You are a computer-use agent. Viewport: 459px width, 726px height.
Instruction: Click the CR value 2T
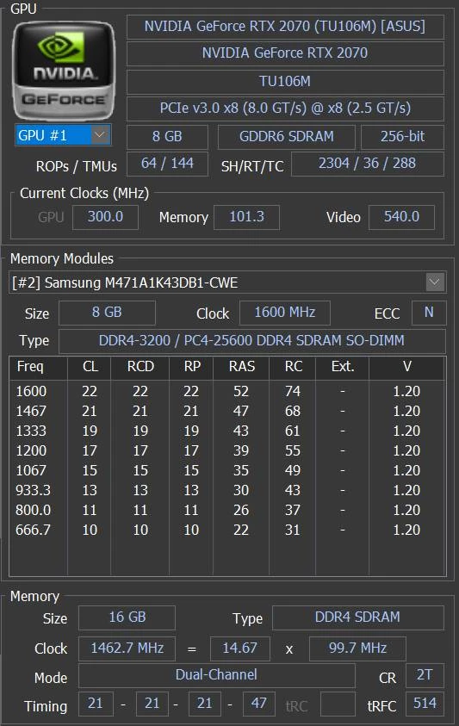(425, 675)
